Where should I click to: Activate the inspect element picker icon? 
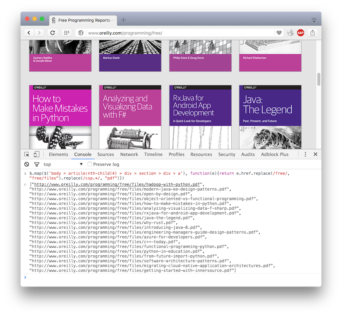tap(27, 155)
